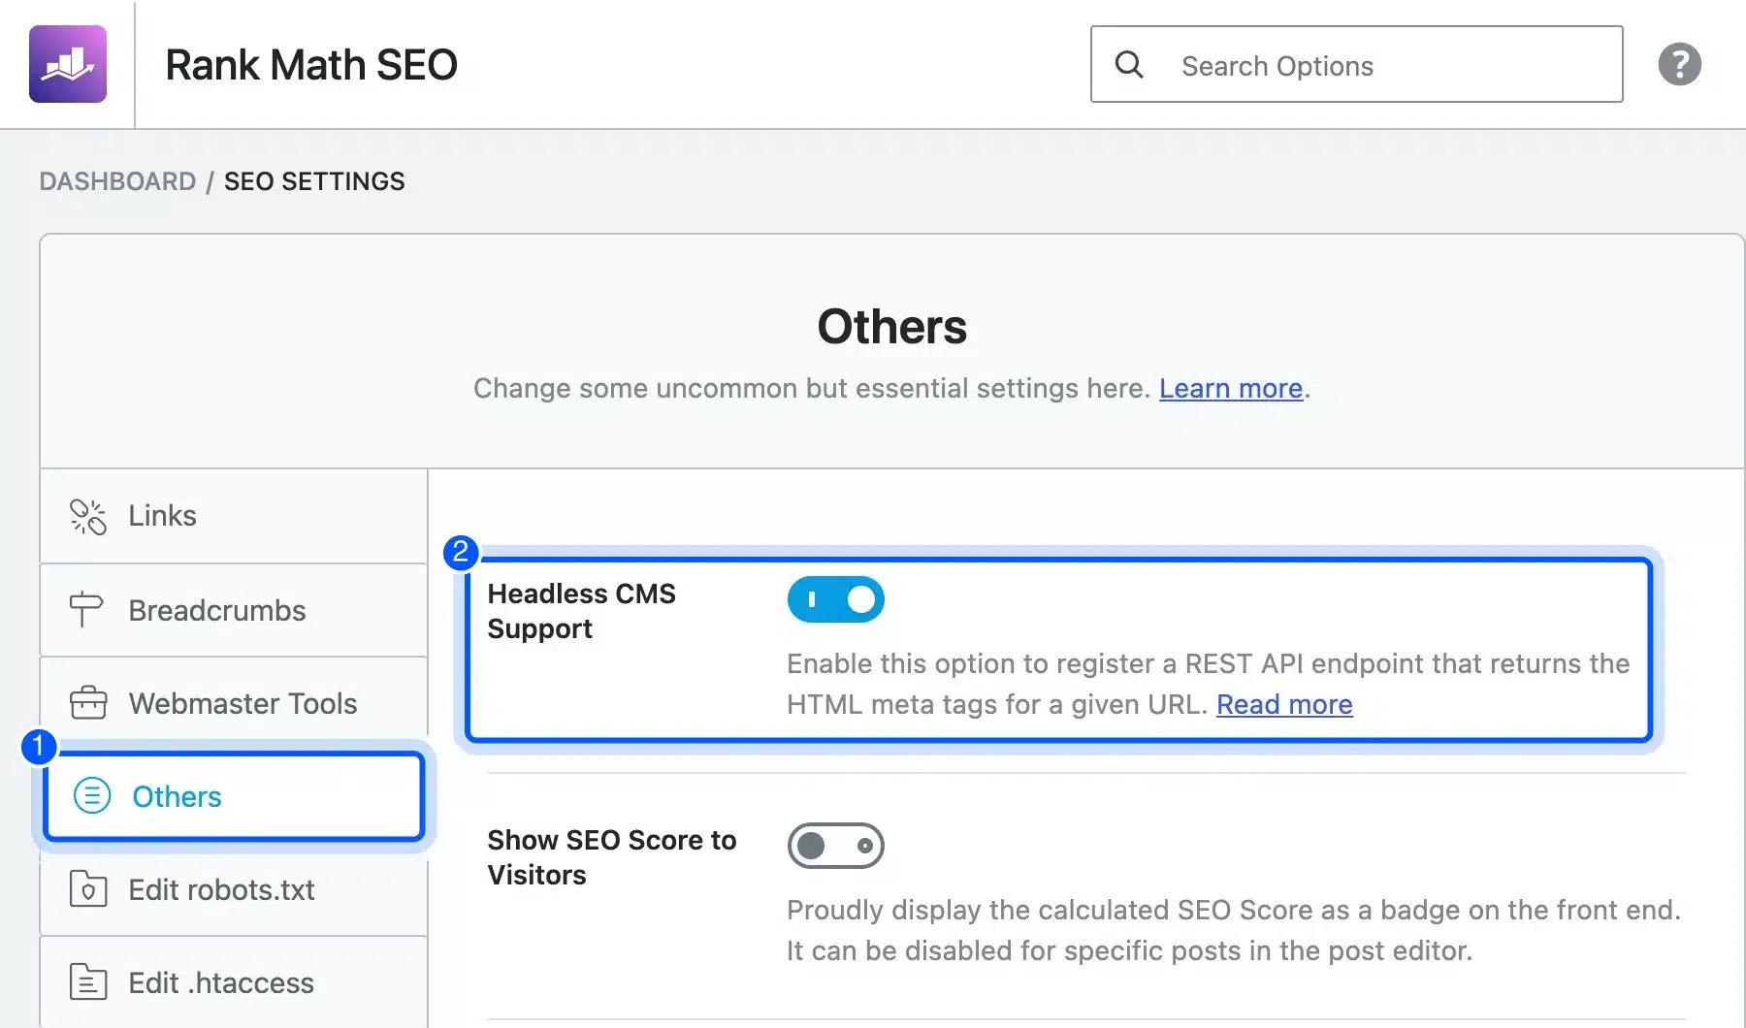Open the Learn more link
The width and height of the screenshot is (1746, 1028).
click(1230, 388)
